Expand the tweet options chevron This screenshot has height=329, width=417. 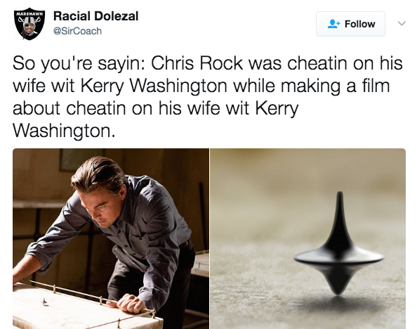[x=402, y=23]
